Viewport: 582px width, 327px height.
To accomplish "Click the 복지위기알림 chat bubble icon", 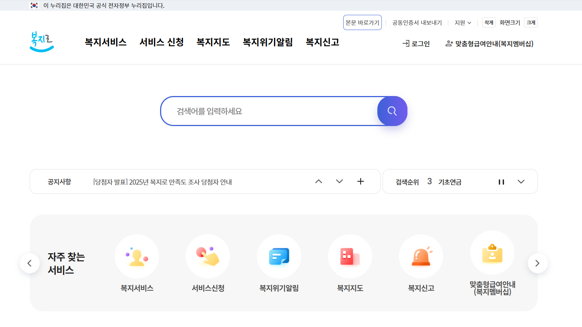I will click(279, 256).
